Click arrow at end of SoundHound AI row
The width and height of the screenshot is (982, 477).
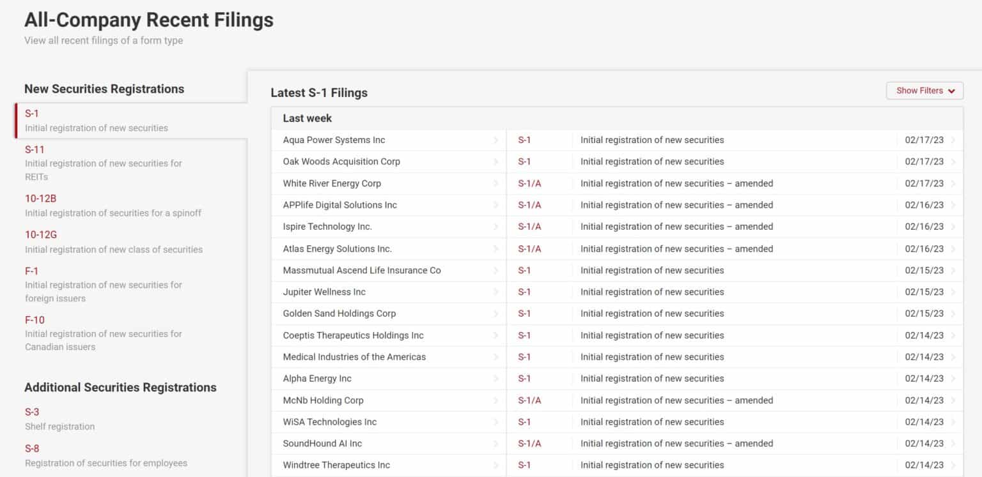pyautogui.click(x=953, y=444)
